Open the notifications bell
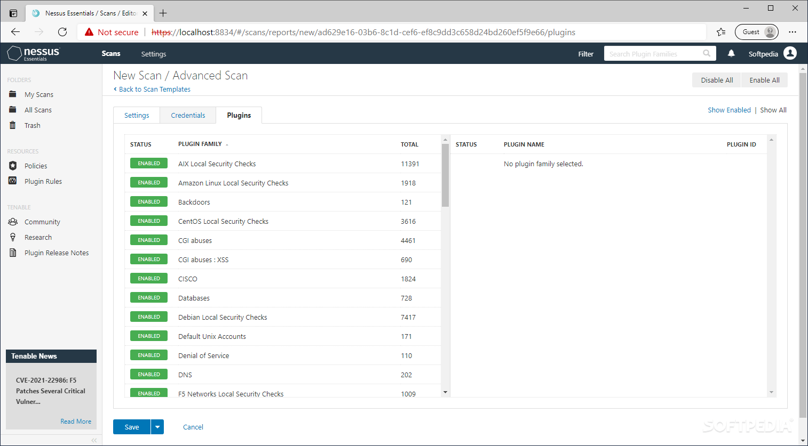The image size is (808, 446). point(731,53)
